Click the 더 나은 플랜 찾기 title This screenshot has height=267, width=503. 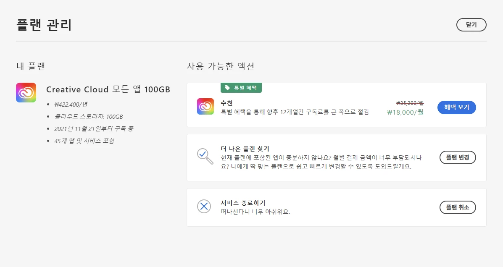(x=245, y=149)
